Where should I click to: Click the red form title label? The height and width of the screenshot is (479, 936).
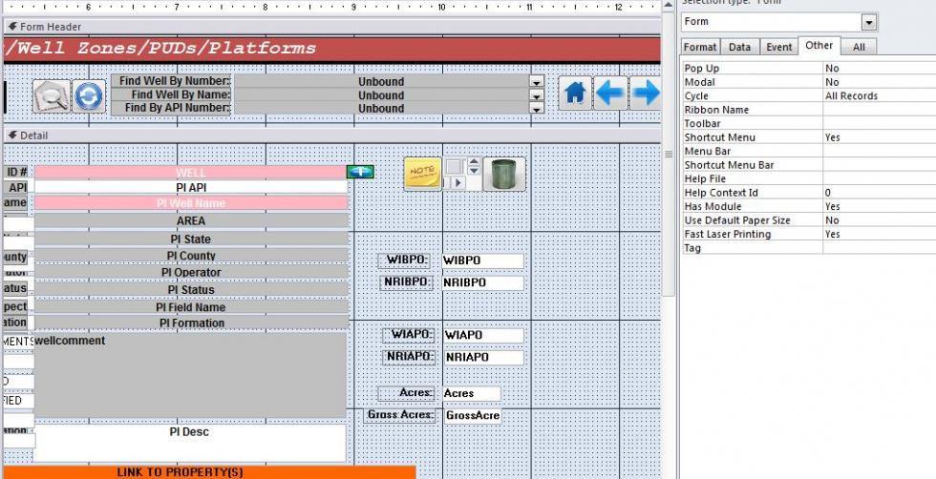[332, 49]
